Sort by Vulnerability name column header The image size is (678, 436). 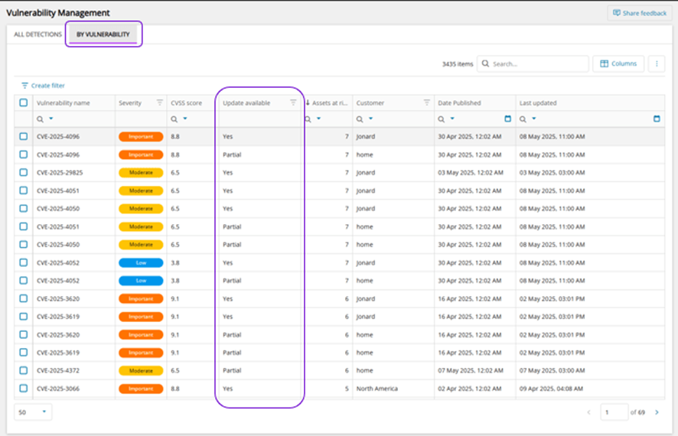pyautogui.click(x=63, y=102)
